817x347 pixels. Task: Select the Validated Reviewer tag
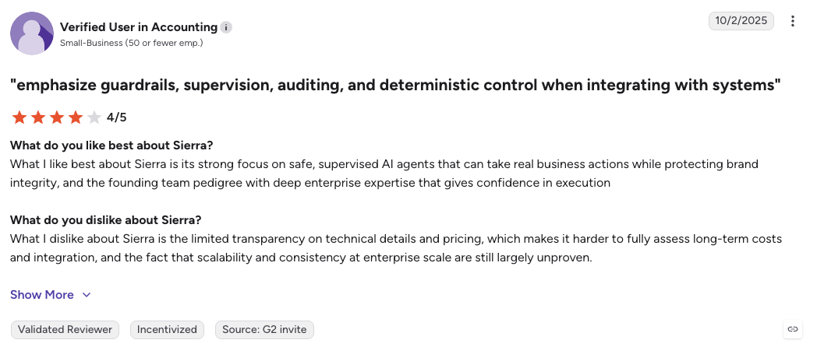click(65, 330)
